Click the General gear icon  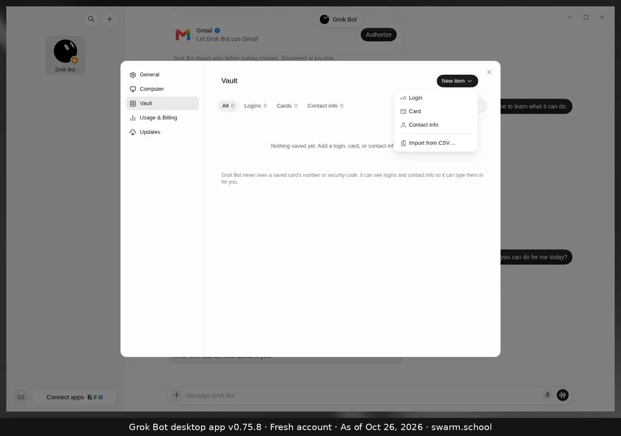coord(133,75)
